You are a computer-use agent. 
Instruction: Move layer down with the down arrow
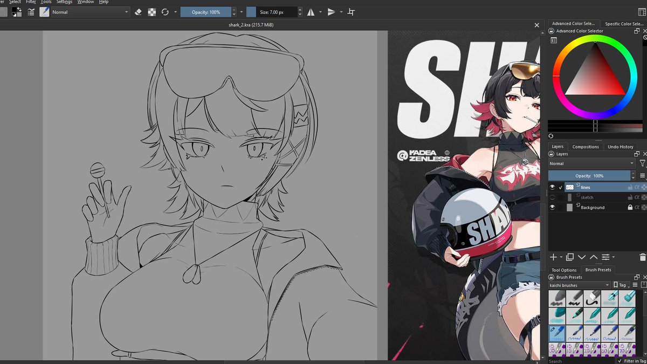click(582, 257)
